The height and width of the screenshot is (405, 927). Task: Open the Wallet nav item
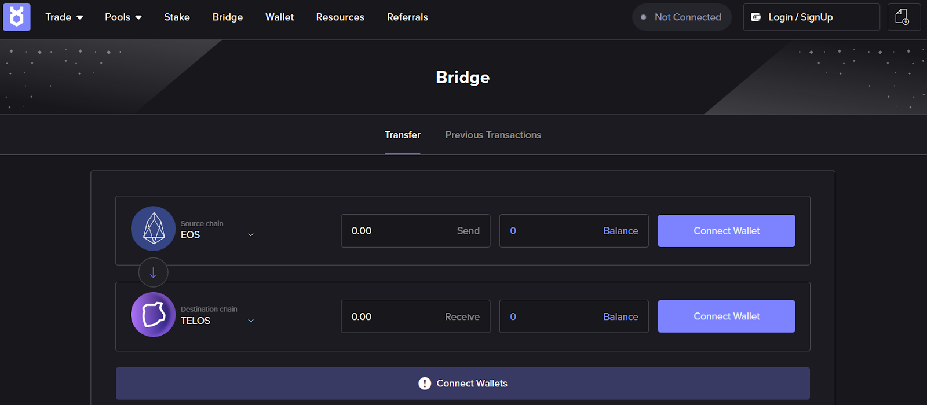point(280,17)
